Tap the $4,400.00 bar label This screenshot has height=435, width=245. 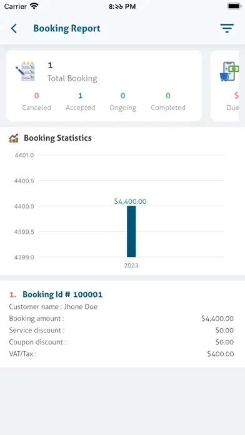tap(130, 201)
